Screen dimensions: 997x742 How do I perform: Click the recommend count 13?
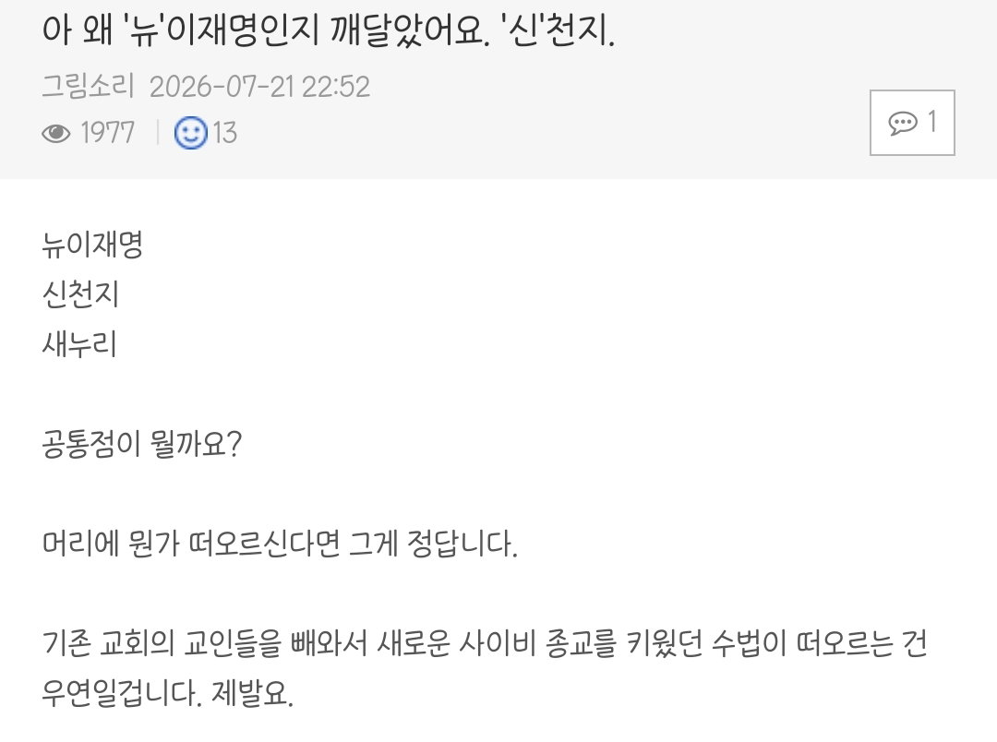click(x=224, y=134)
